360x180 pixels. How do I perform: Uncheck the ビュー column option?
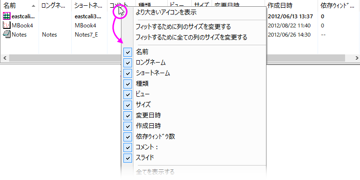click(128, 94)
